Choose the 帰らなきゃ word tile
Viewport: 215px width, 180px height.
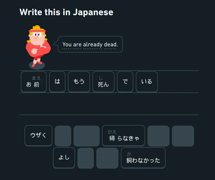pos(123,135)
